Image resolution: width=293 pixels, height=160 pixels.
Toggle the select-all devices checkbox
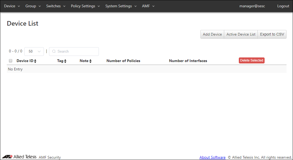tap(11, 61)
